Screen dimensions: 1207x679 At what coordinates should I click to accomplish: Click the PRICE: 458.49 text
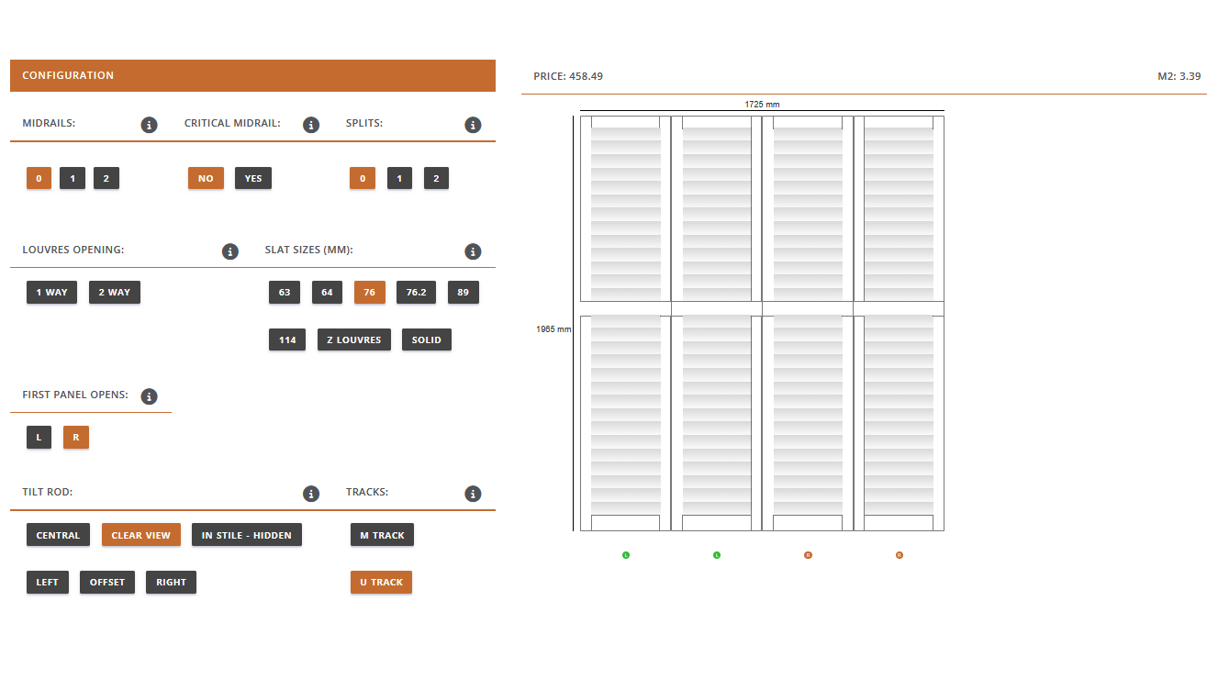coord(568,76)
